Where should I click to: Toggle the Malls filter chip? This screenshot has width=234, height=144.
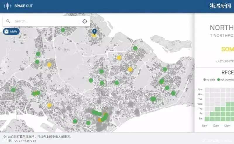tap(11, 31)
